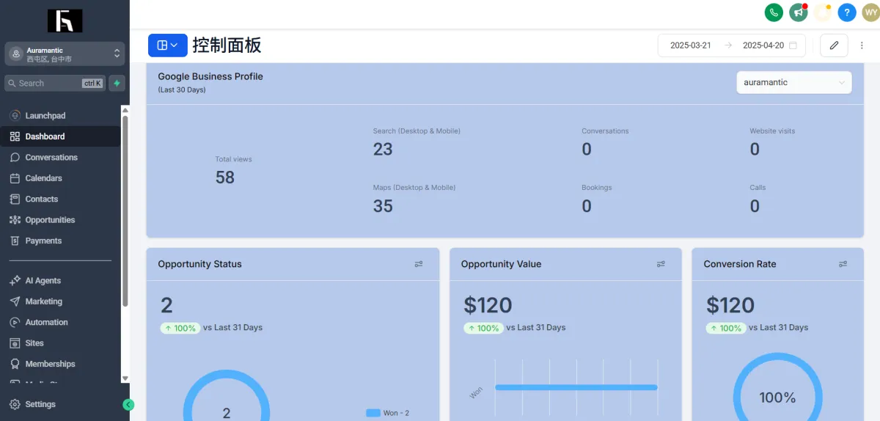Image resolution: width=880 pixels, height=421 pixels.
Task: Open Conversations in sidebar
Action: pyautogui.click(x=51, y=158)
